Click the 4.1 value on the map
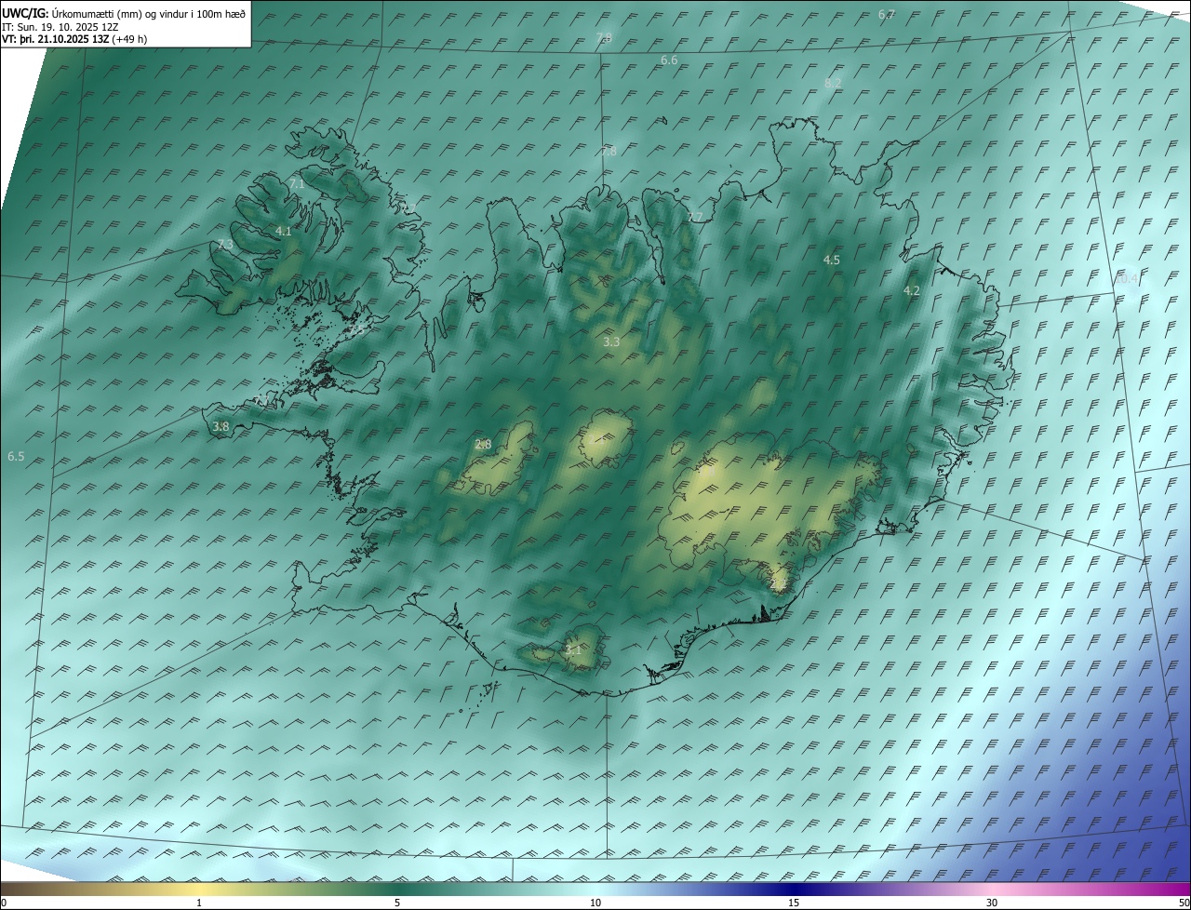1191x910 pixels. tap(284, 231)
